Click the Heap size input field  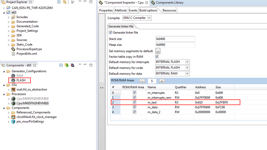click(x=175, y=45)
